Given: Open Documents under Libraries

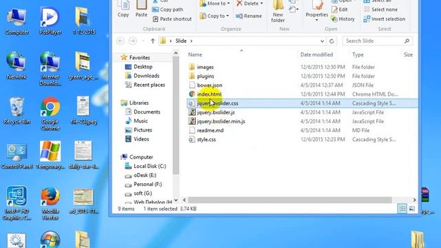Looking at the screenshot, I should click(147, 112).
